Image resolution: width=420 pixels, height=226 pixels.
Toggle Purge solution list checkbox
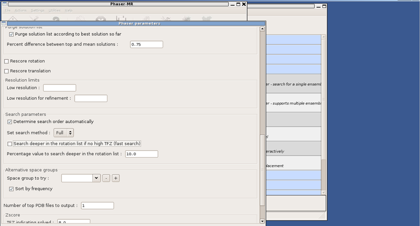tap(12, 34)
